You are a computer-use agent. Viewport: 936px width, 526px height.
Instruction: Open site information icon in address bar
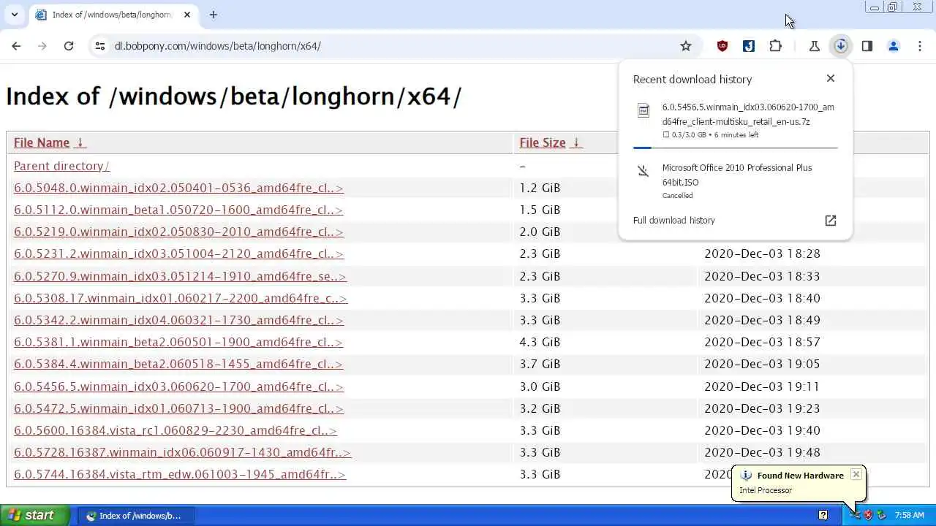point(100,46)
